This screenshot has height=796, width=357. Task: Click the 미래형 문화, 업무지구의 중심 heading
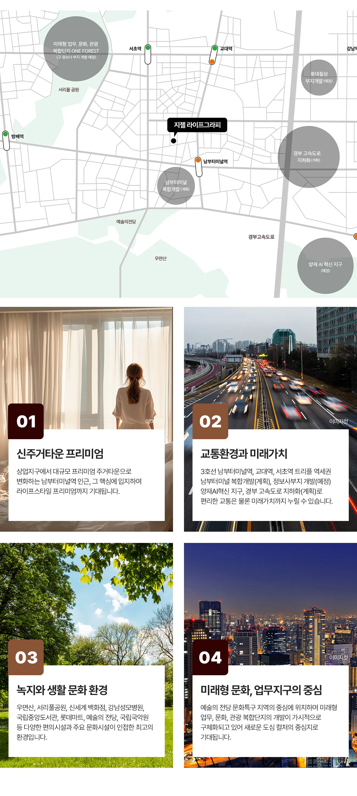click(261, 690)
